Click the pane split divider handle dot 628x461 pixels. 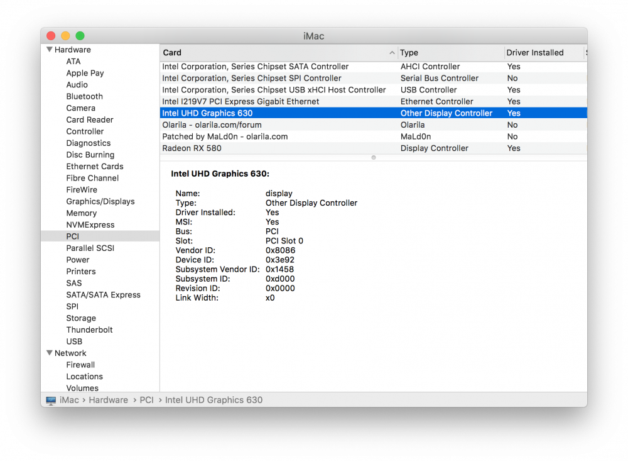click(373, 157)
